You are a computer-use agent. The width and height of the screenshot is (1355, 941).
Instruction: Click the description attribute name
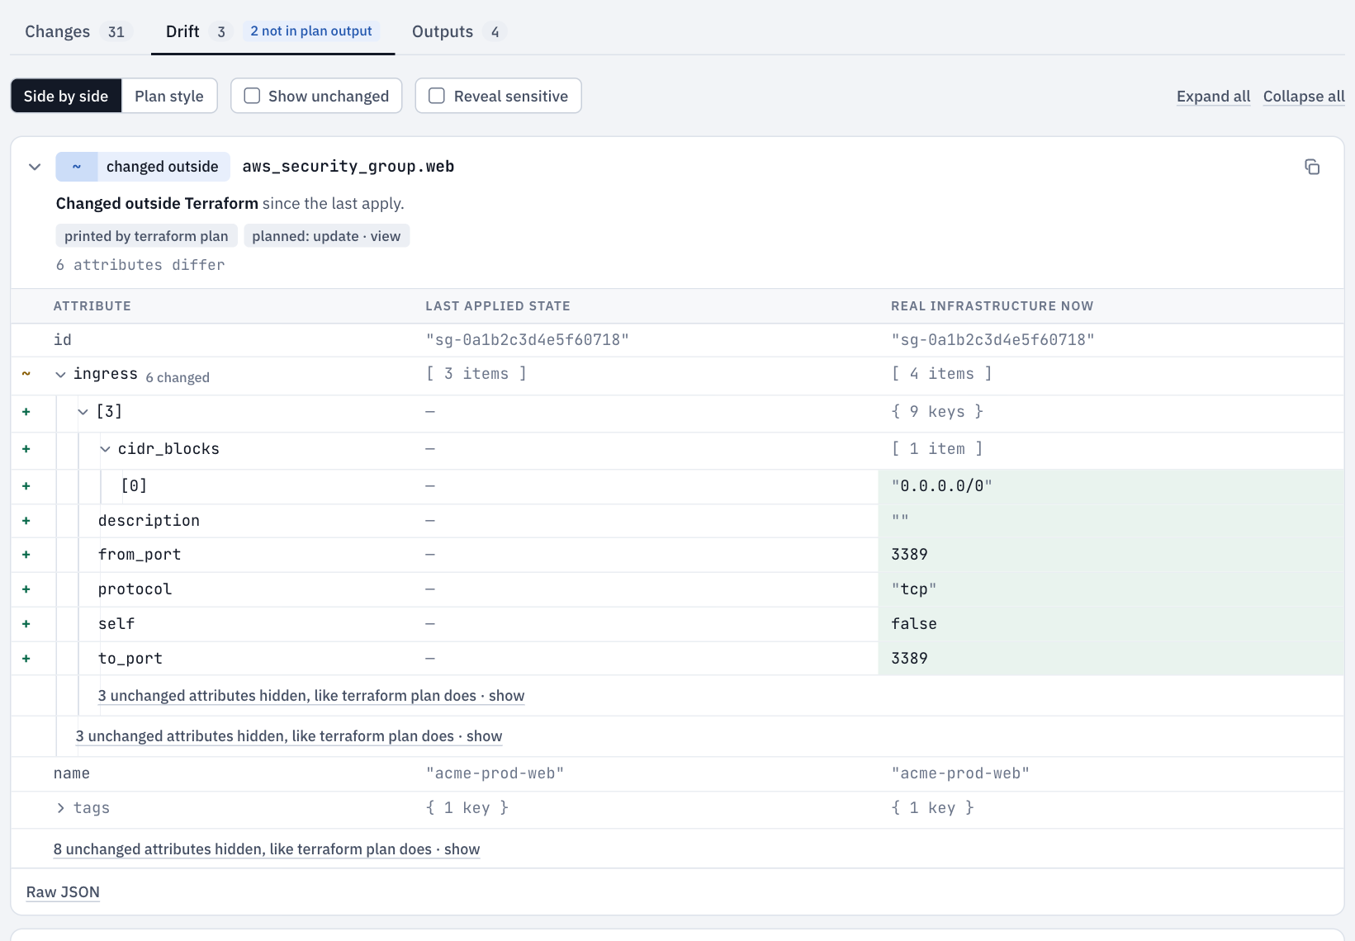pyautogui.click(x=149, y=521)
